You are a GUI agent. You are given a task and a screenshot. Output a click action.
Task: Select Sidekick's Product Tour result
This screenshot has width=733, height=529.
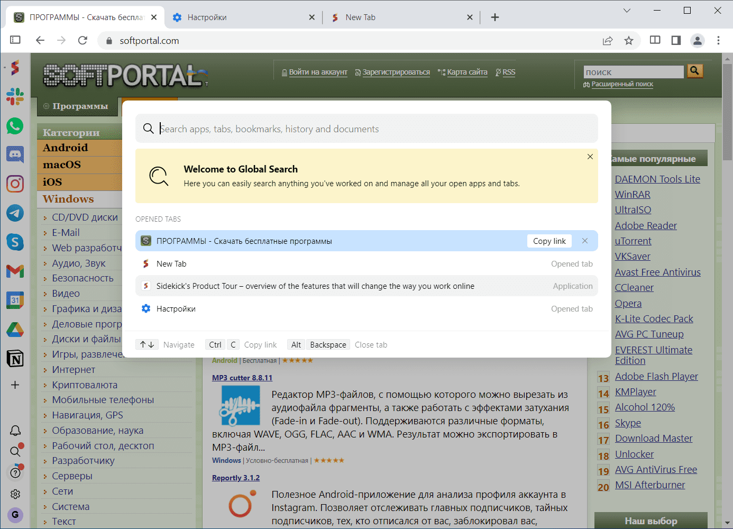[366, 286]
